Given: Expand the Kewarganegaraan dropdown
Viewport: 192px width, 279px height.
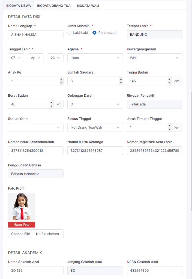Looking at the screenshot, I should coord(154,58).
